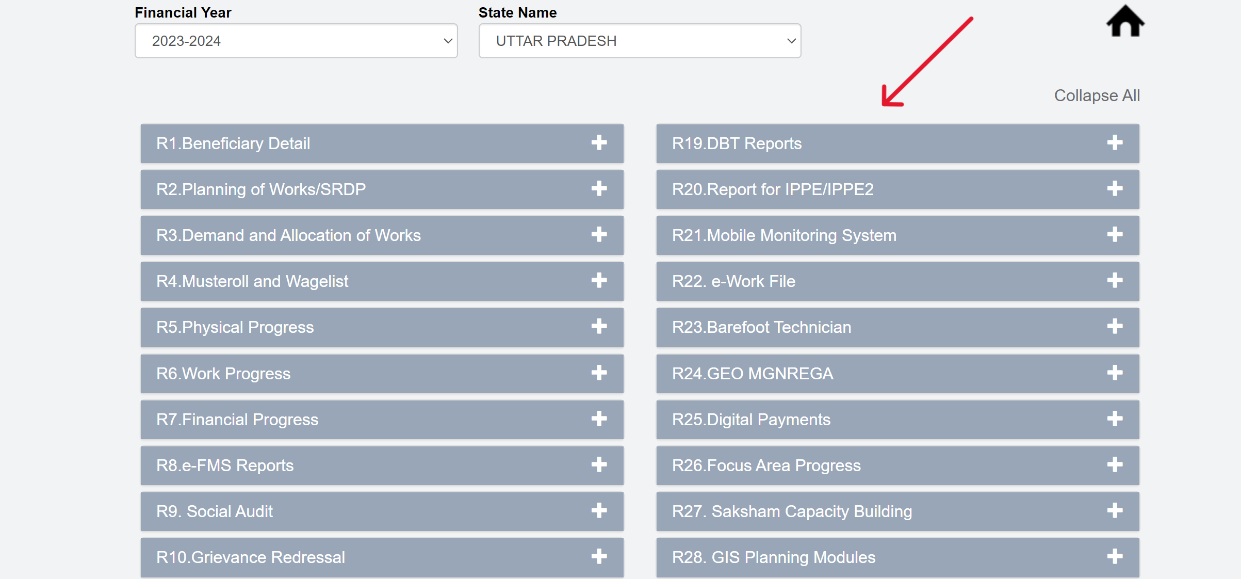
Task: Click plus icon on R27. Saksham Capacity Building
Action: click(1115, 511)
